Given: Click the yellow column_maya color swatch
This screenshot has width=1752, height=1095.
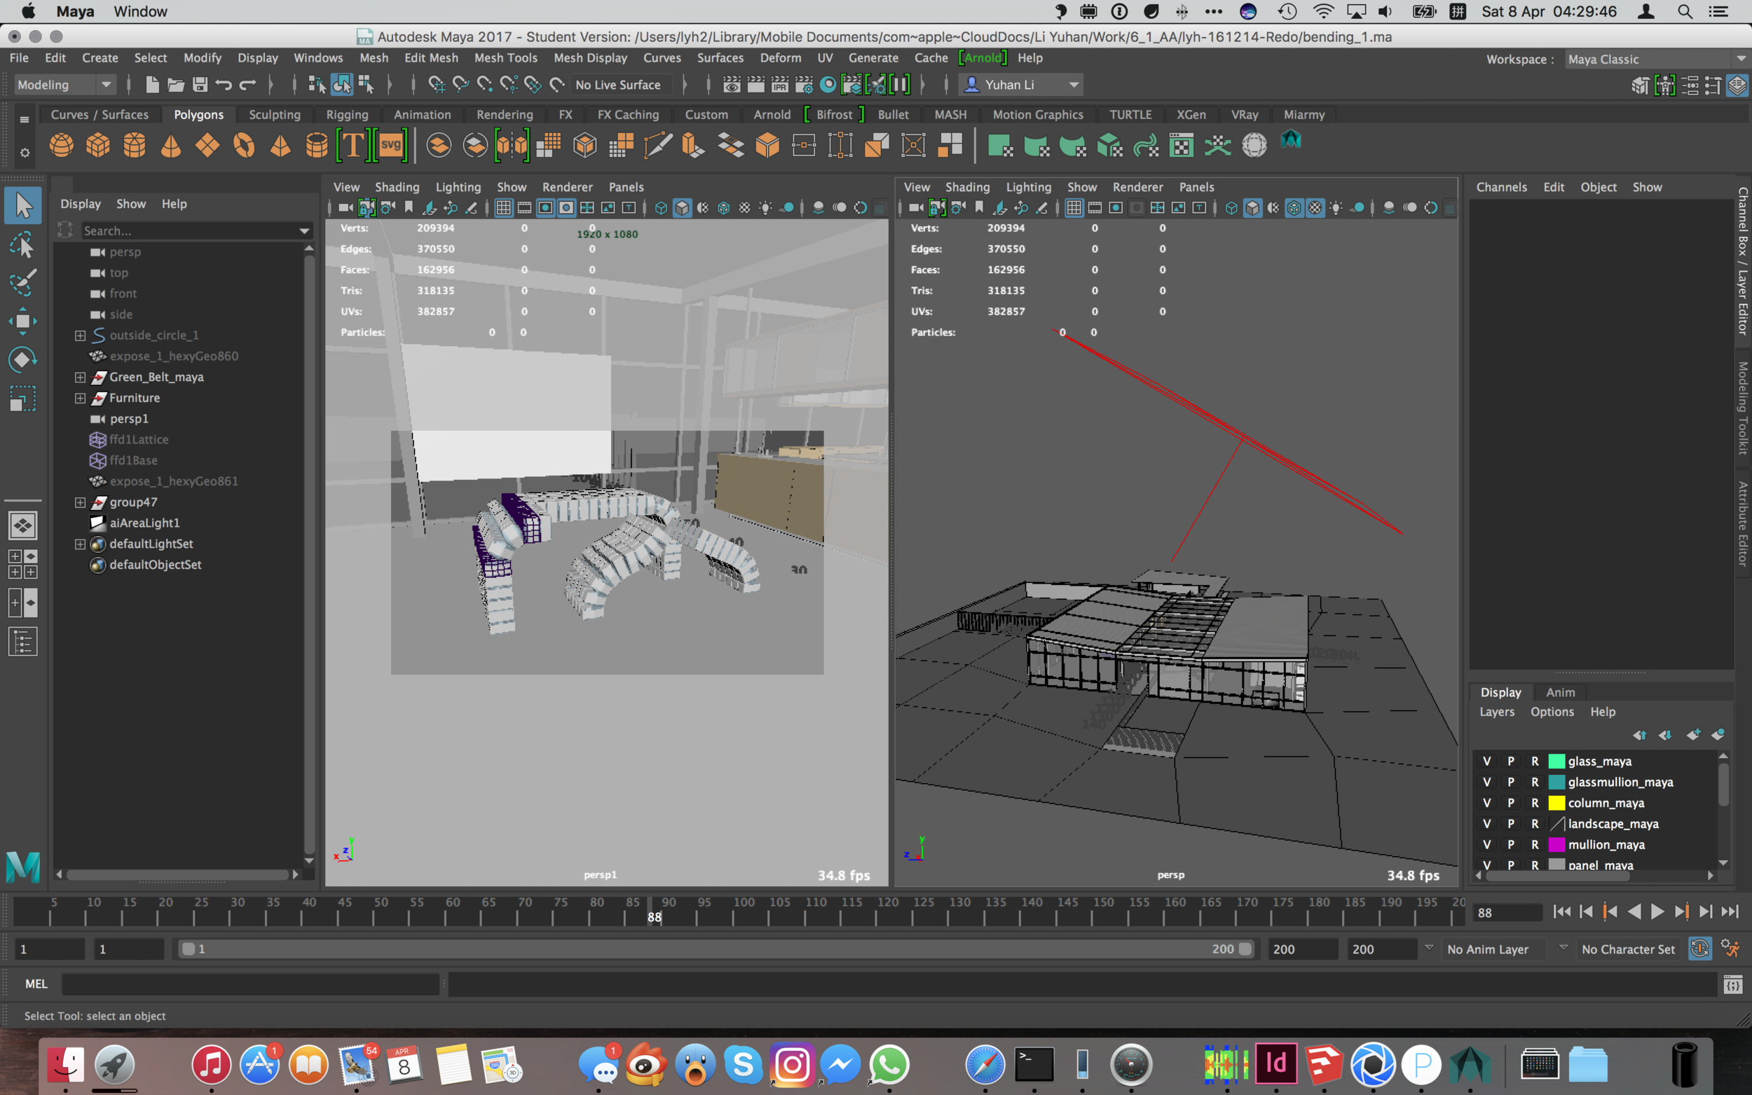Looking at the screenshot, I should tap(1556, 803).
